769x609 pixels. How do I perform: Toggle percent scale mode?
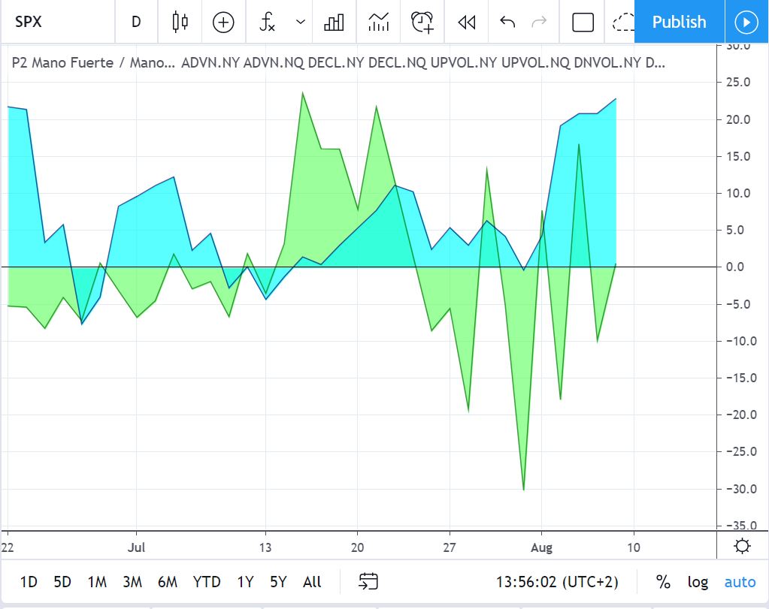[663, 582]
